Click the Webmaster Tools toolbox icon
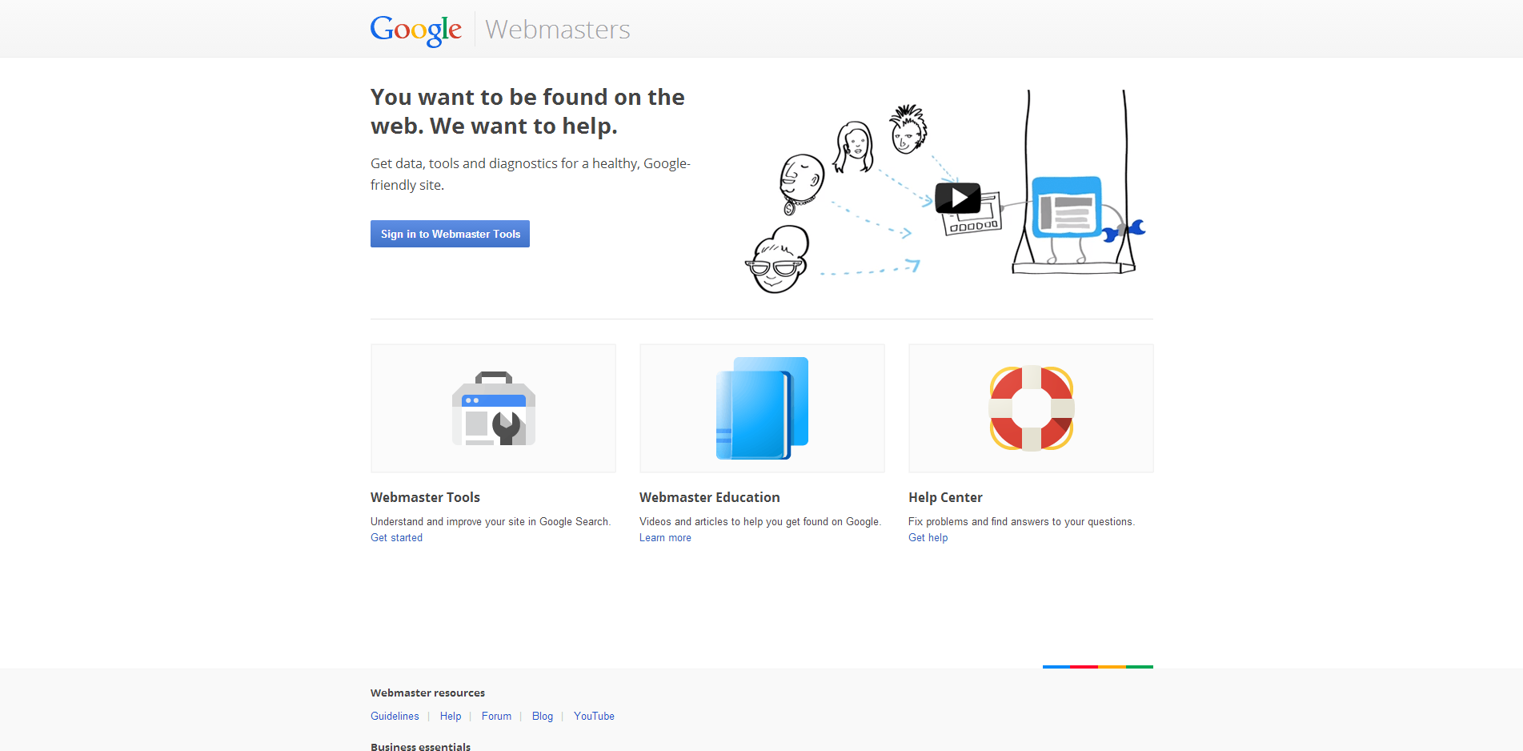The height and width of the screenshot is (751, 1523). pyautogui.click(x=493, y=408)
